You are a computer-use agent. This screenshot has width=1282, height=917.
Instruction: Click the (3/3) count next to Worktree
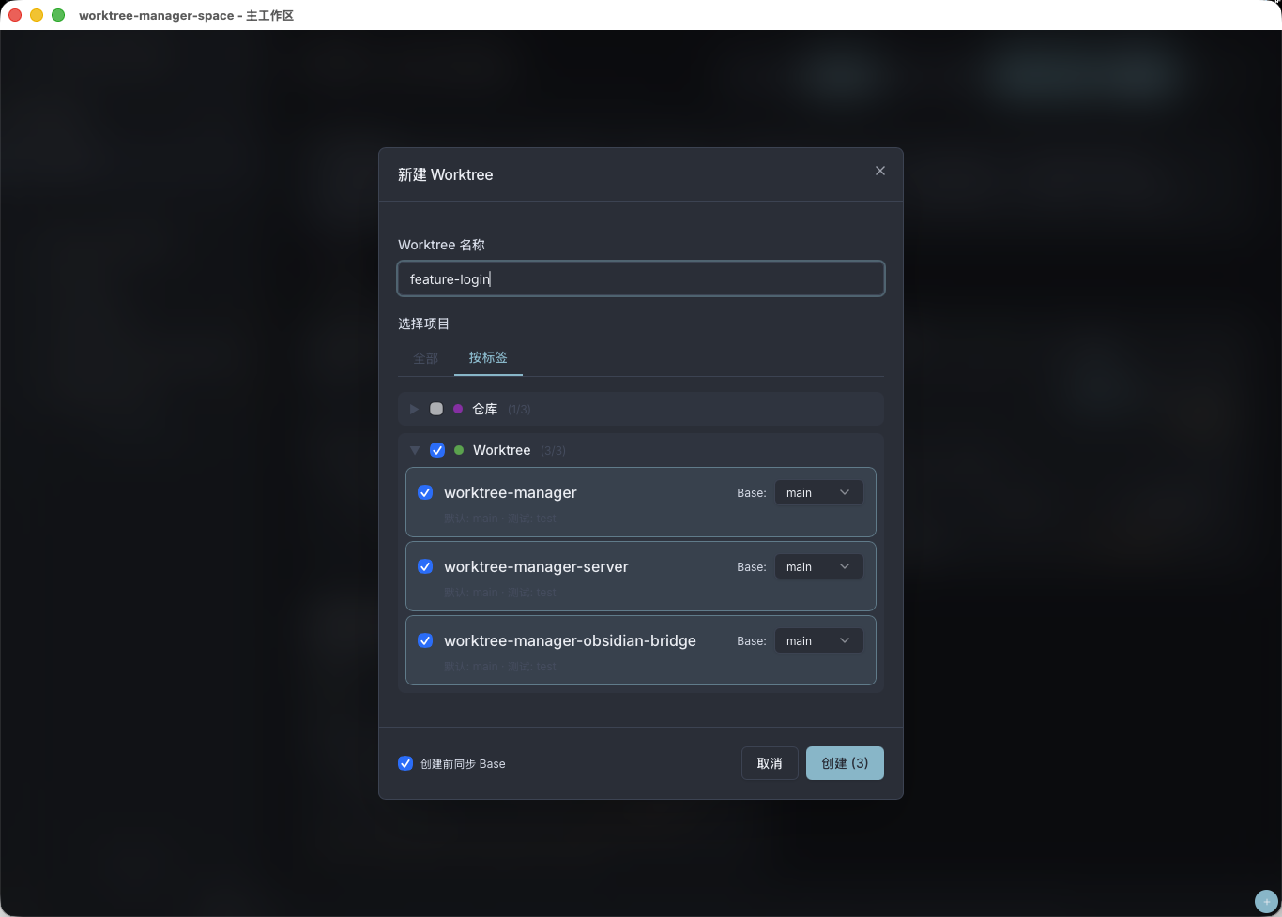click(554, 451)
